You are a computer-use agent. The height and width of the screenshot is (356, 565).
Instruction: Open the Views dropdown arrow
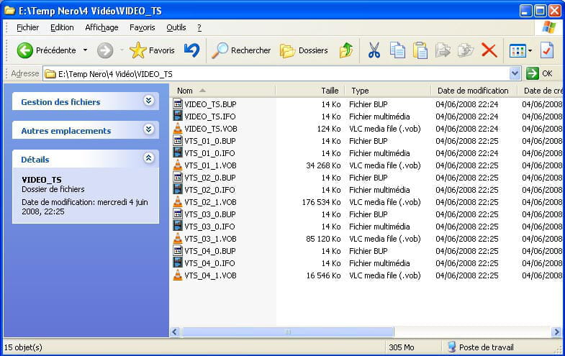[530, 51]
